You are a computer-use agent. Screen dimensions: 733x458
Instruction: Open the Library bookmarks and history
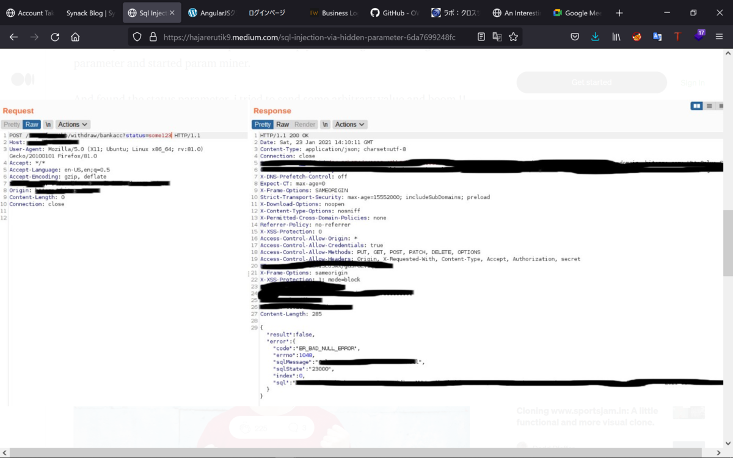tap(616, 37)
